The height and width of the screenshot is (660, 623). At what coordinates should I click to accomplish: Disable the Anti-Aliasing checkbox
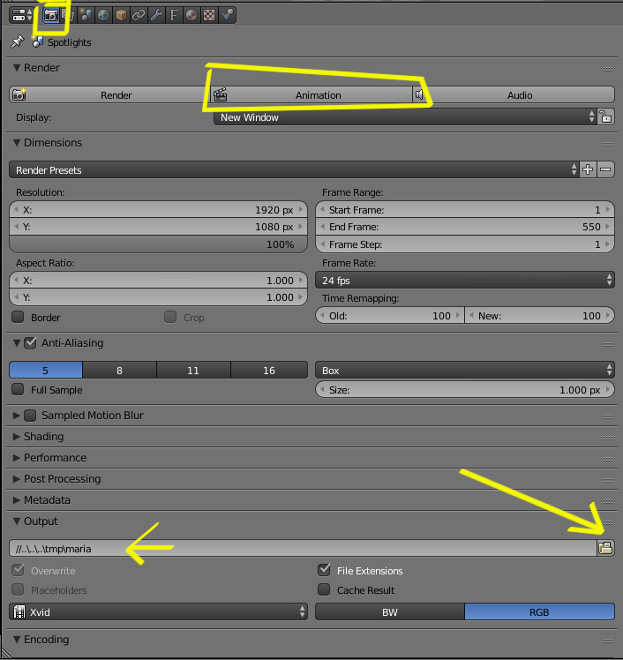[30, 343]
